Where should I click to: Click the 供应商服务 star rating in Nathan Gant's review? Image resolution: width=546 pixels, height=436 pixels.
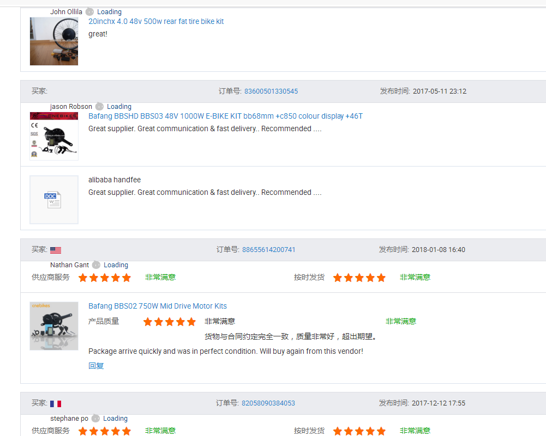click(x=105, y=278)
